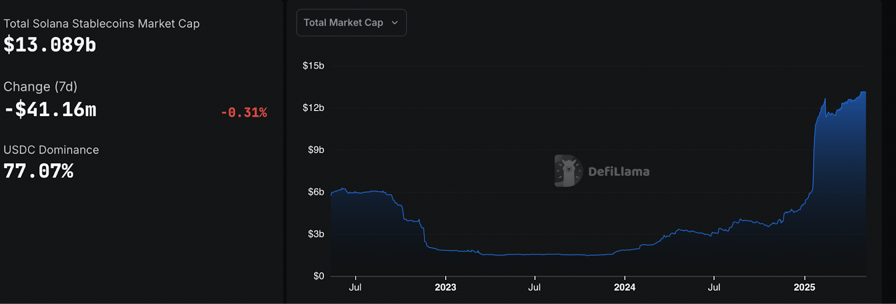Viewport: 896px width, 304px height.
Task: Click the 2025 marker on the time axis
Action: click(x=804, y=287)
